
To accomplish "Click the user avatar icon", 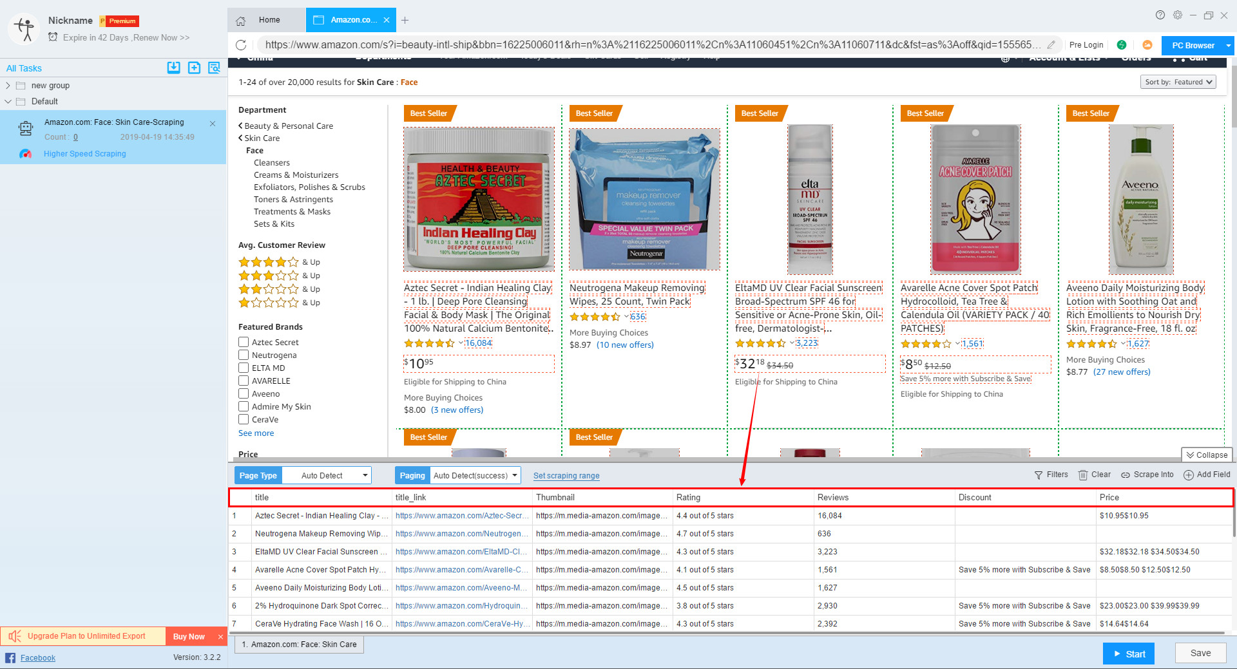I will click(x=24, y=28).
